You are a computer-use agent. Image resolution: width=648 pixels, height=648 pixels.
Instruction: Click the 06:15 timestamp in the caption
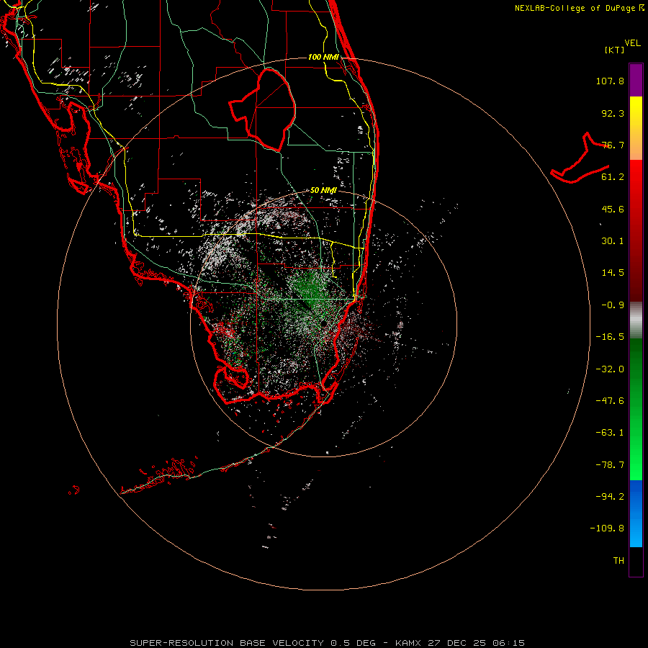(x=508, y=643)
